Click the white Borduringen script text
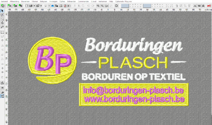 (134, 45)
